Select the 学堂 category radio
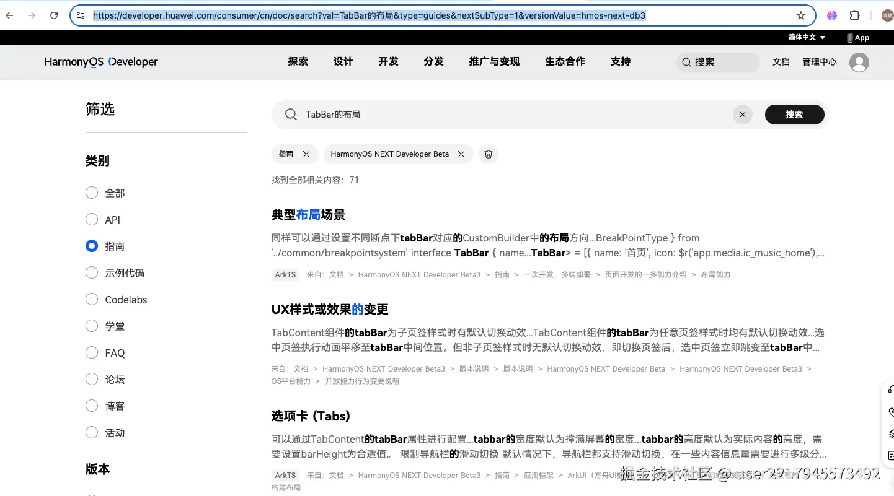The image size is (894, 496). click(x=92, y=326)
